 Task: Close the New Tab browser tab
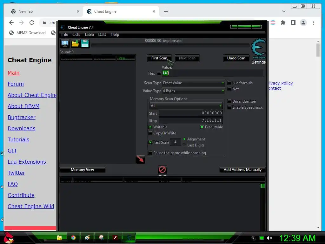(x=78, y=11)
